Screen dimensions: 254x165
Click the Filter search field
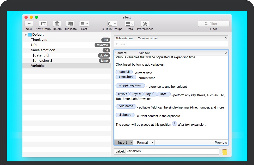tap(213, 24)
